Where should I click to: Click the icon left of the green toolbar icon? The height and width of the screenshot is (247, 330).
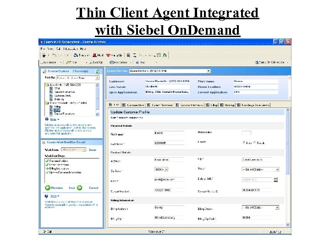click(159, 55)
